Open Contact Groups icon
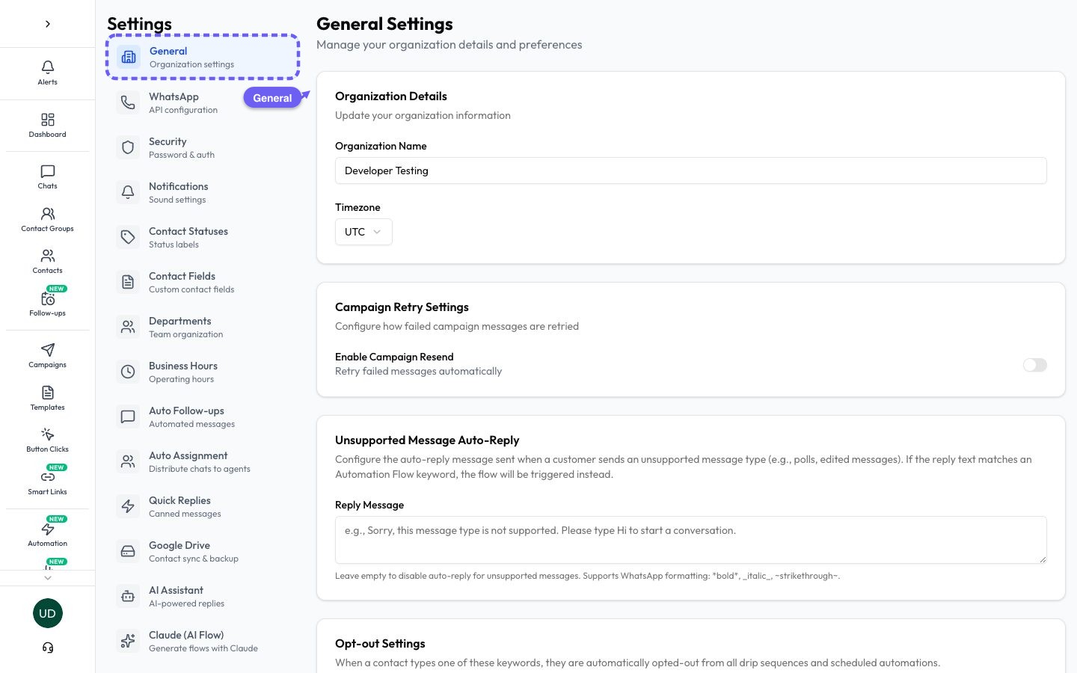The height and width of the screenshot is (673, 1077). (48, 214)
